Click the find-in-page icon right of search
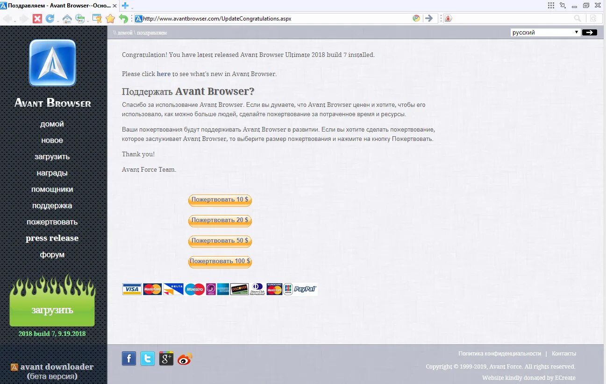The width and height of the screenshot is (606, 384). [593, 18]
